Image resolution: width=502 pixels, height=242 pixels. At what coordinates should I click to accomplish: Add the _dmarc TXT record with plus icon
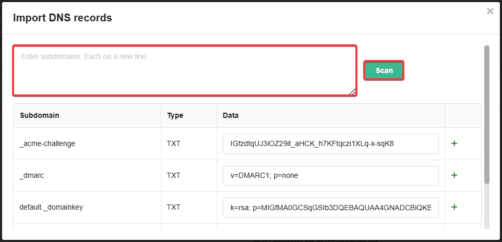[x=454, y=175]
